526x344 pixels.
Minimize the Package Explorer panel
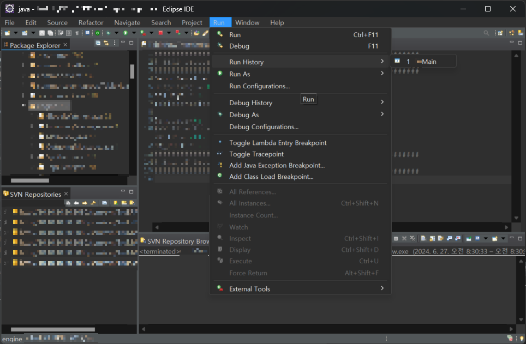point(123,42)
